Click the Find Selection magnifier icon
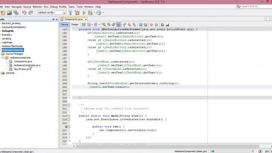The height and width of the screenshot is (153, 272). click(104, 25)
